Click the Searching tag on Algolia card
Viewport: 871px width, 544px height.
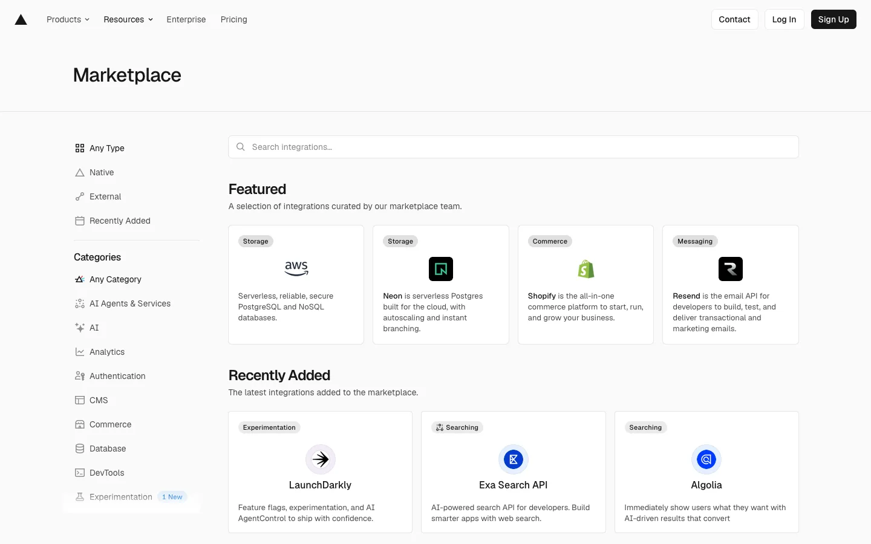click(x=645, y=427)
